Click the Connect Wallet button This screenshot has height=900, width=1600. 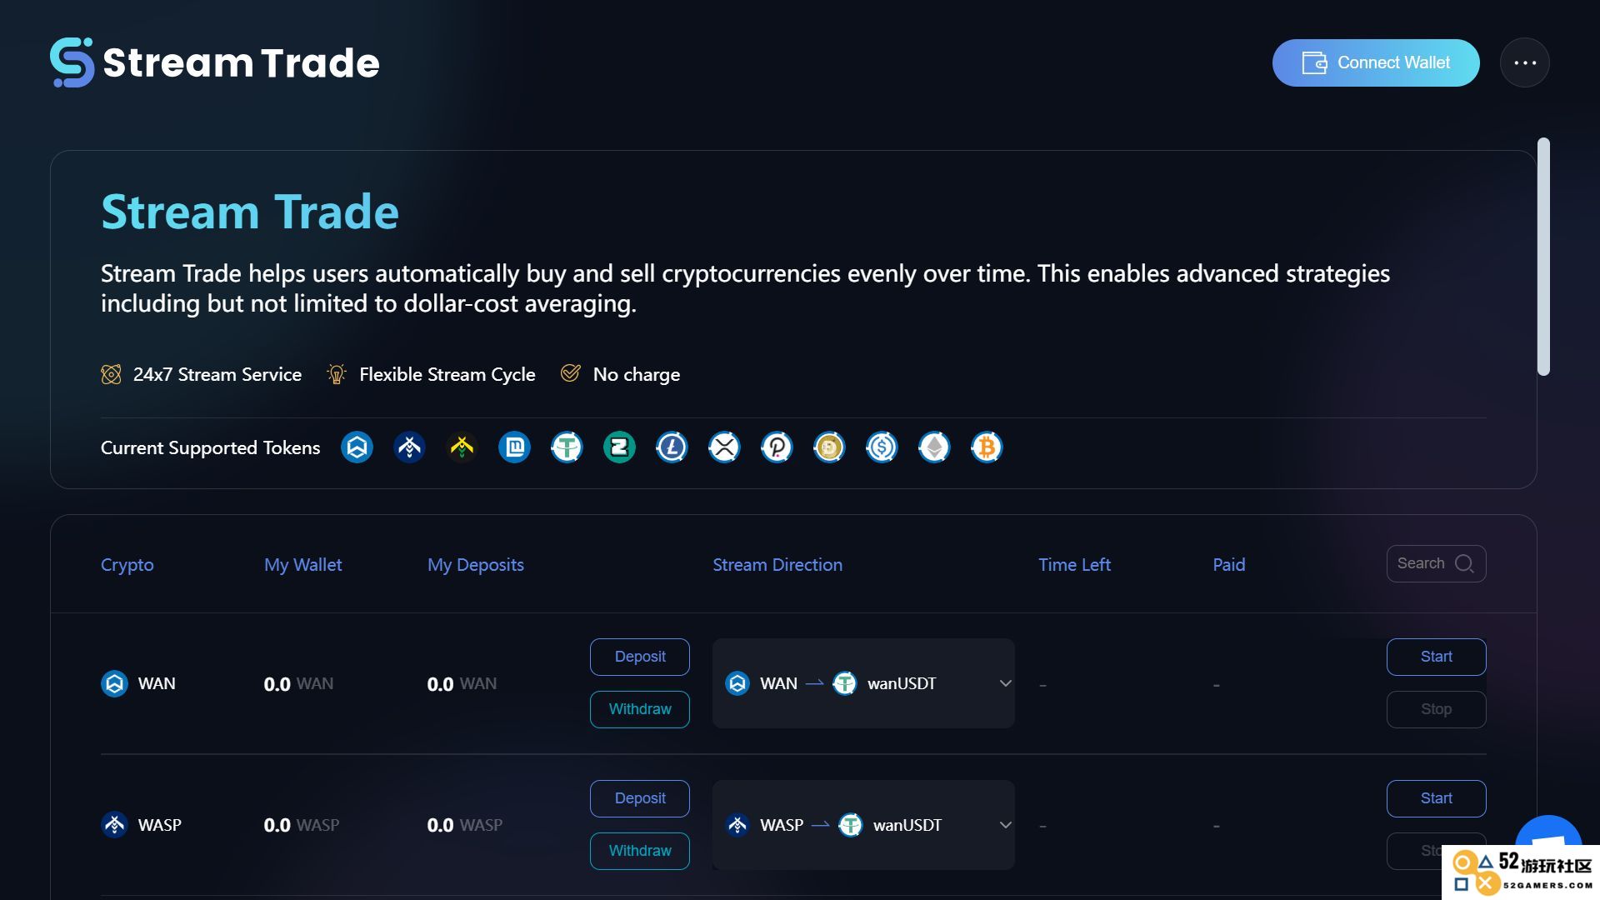pos(1376,62)
